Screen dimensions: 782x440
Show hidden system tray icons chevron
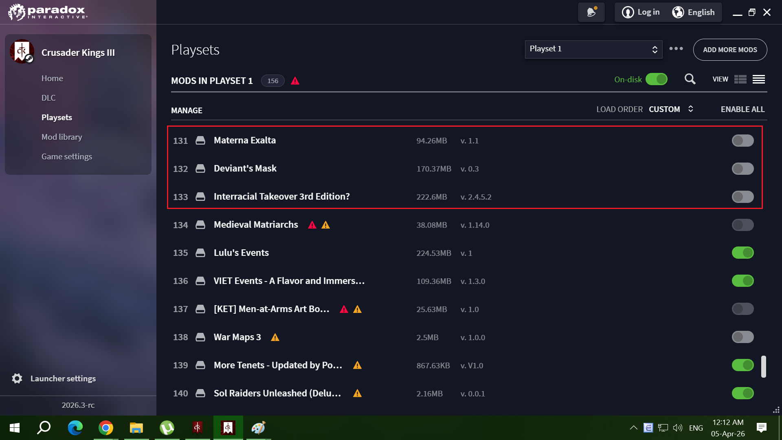(633, 428)
